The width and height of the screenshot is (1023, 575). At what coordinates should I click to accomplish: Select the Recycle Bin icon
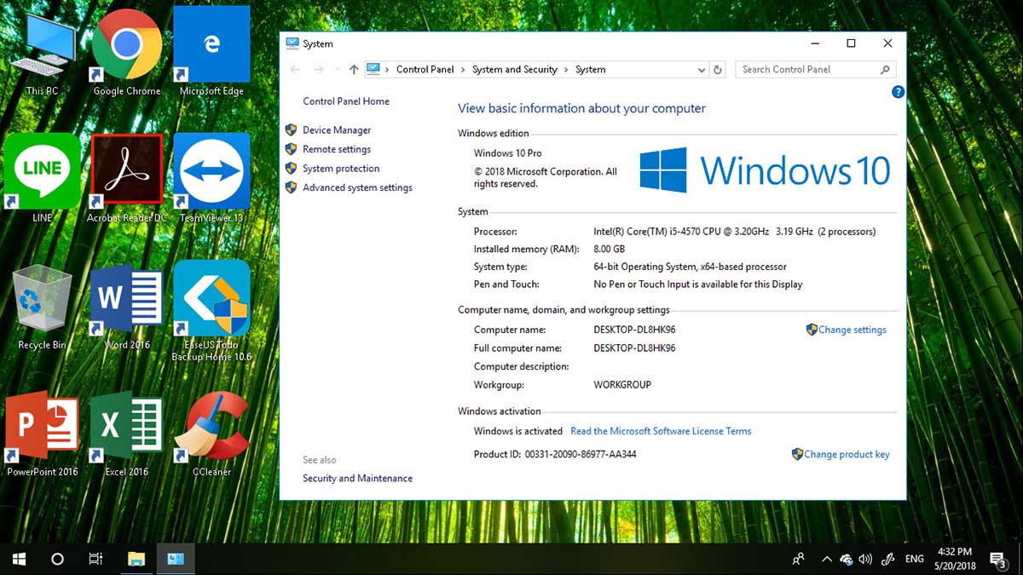(x=42, y=307)
